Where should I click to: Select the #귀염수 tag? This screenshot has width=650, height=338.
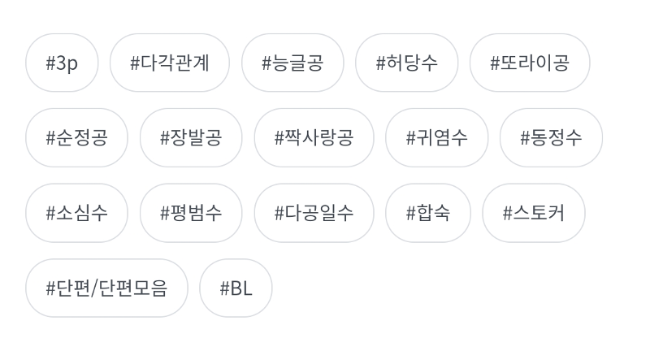(437, 137)
